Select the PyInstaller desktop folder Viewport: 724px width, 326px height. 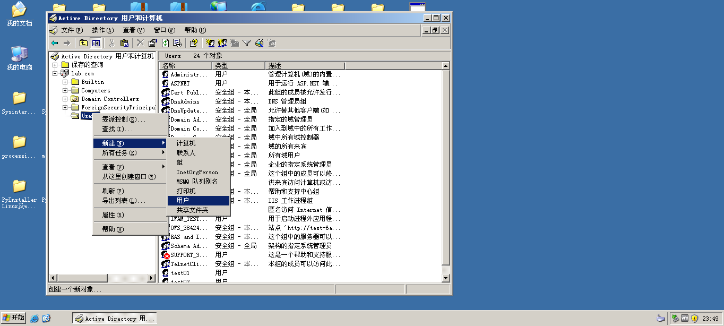[19, 194]
